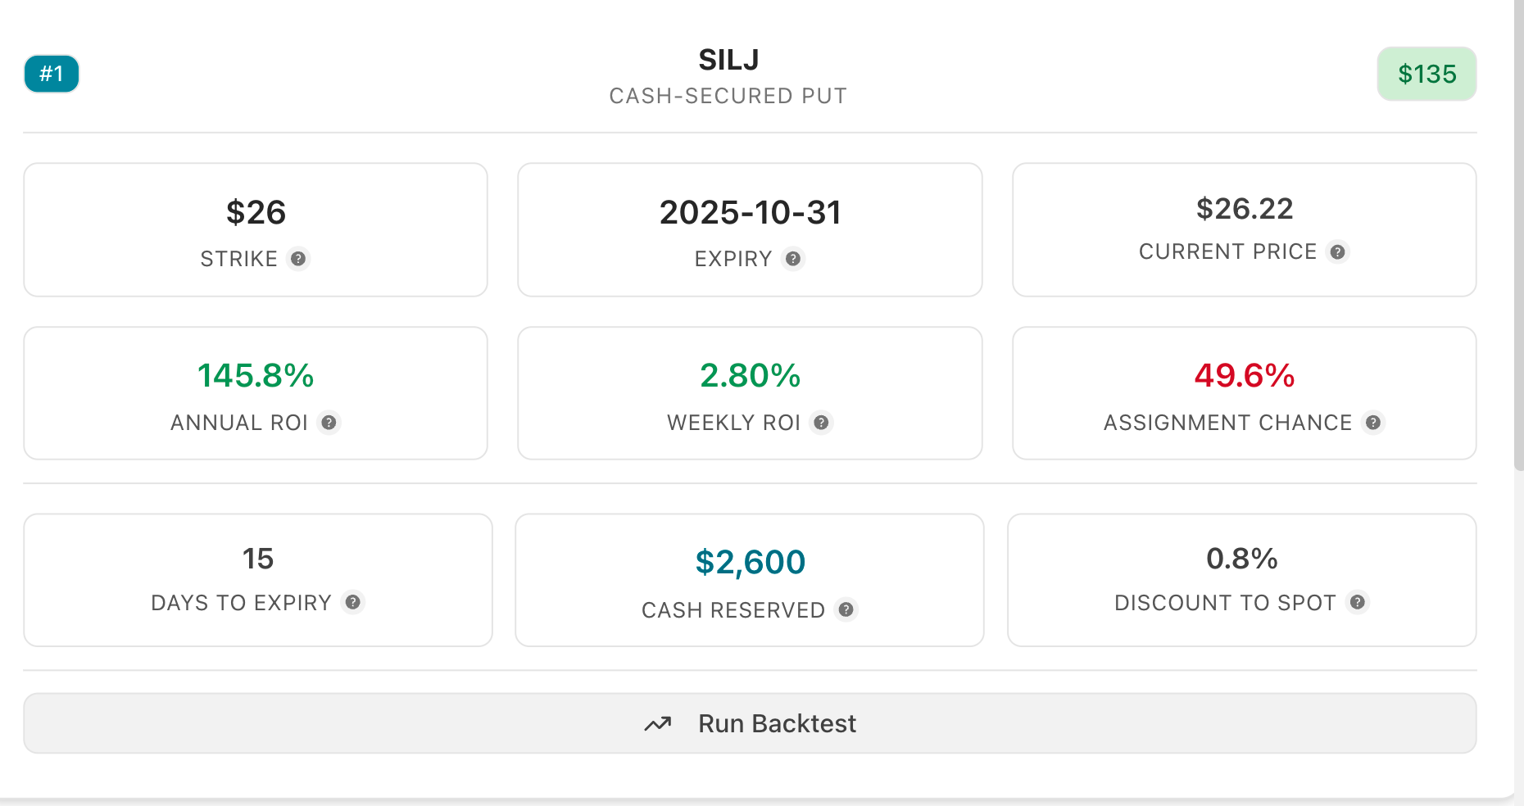The width and height of the screenshot is (1524, 806).
Task: Click the 145.8% annual ROI value
Action: [256, 376]
